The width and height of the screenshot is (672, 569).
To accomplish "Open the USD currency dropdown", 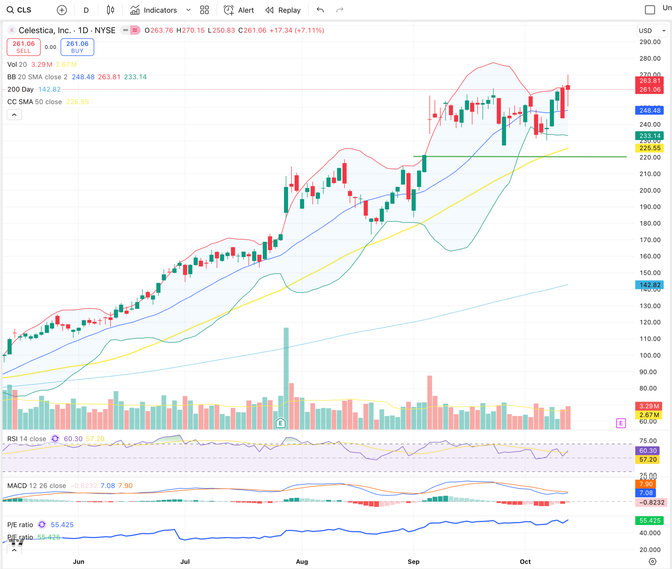I will [x=652, y=30].
